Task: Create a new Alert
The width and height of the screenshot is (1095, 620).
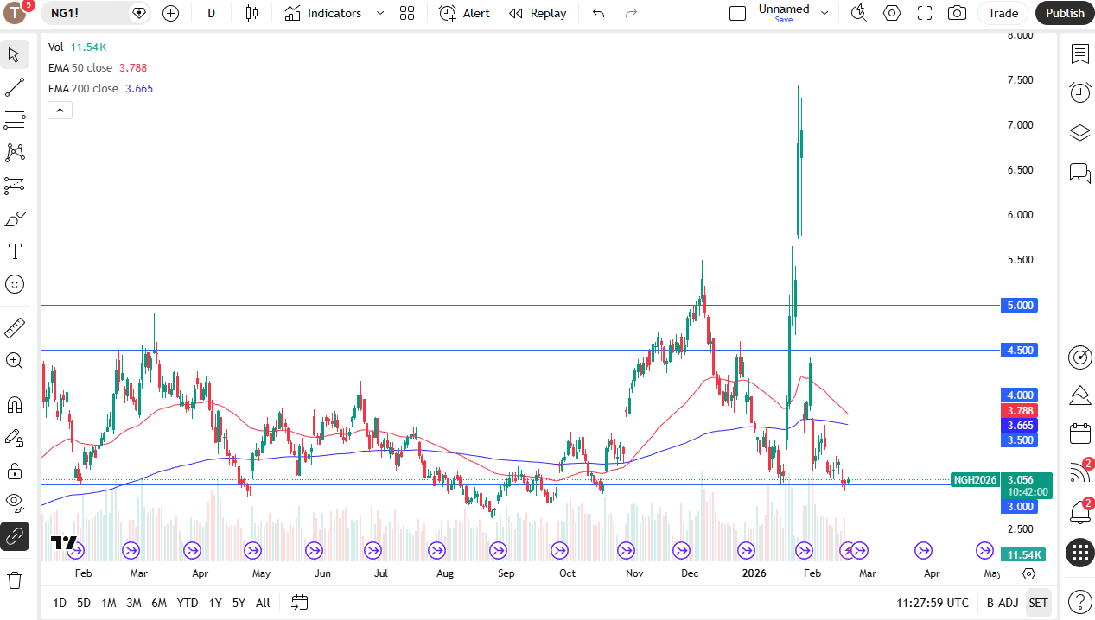Action: point(464,13)
